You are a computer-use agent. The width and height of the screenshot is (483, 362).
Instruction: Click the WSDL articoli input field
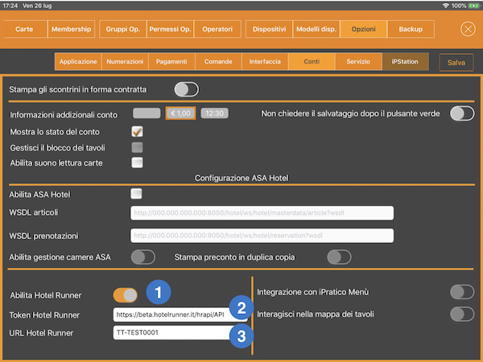point(262,213)
